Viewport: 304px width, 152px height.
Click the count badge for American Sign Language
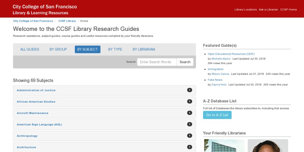pyautogui.click(x=190, y=124)
